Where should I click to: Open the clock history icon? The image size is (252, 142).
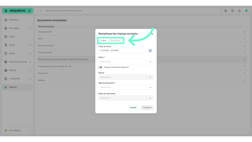coord(233,11)
